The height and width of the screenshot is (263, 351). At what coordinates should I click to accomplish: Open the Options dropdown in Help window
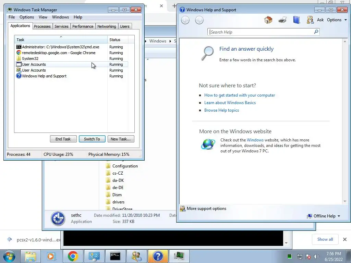(337, 20)
